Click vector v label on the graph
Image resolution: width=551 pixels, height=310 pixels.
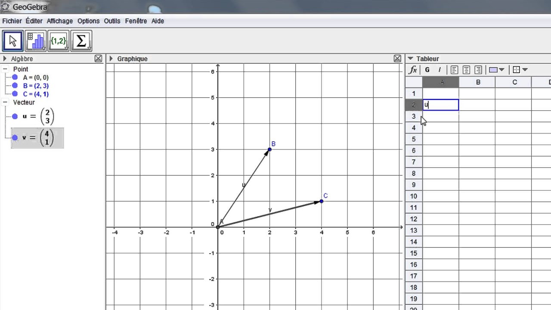(x=270, y=210)
